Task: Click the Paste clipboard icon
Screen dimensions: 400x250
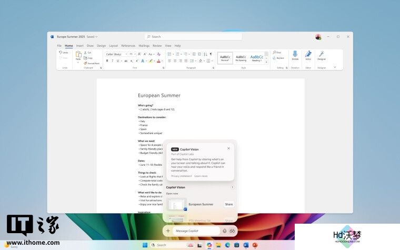Action: (78, 54)
